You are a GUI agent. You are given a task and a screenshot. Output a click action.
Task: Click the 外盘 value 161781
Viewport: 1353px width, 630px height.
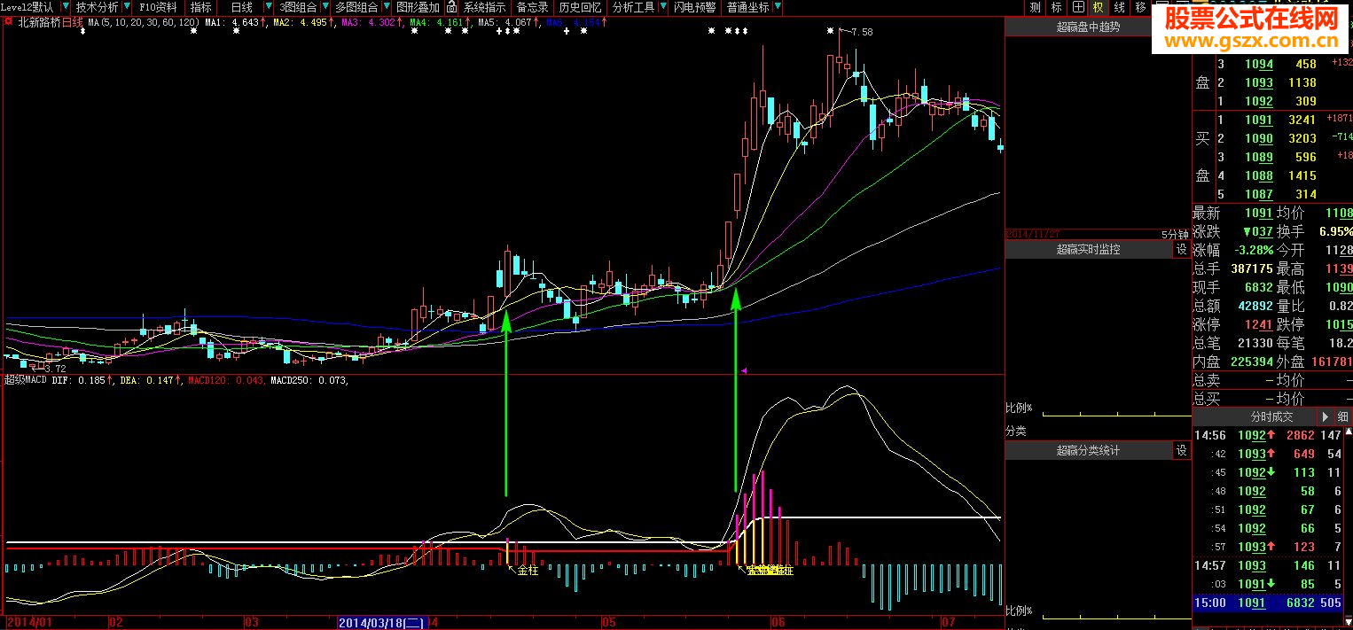(x=1330, y=362)
